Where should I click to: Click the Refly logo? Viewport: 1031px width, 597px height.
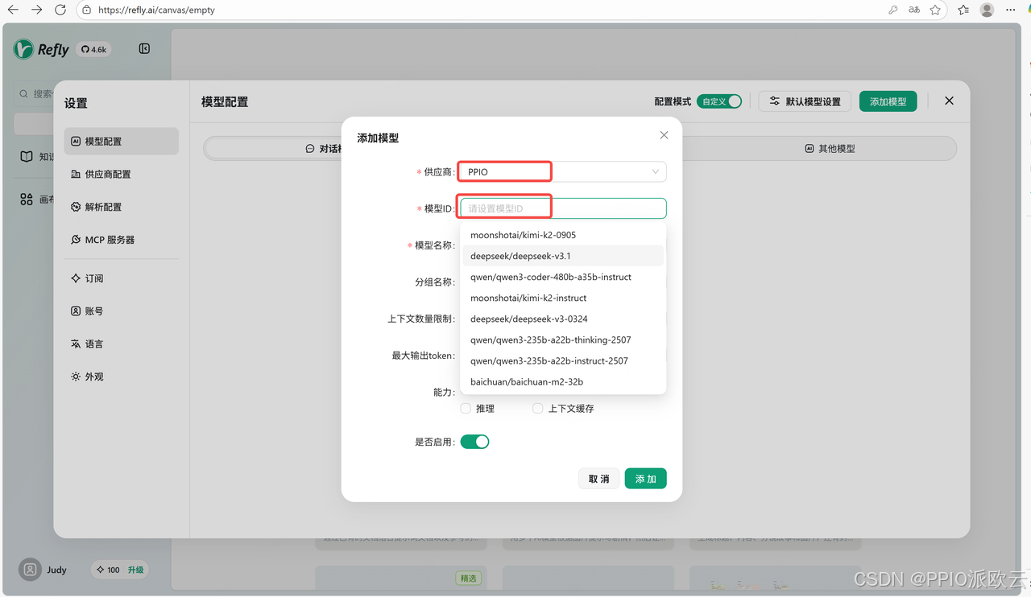pos(41,49)
